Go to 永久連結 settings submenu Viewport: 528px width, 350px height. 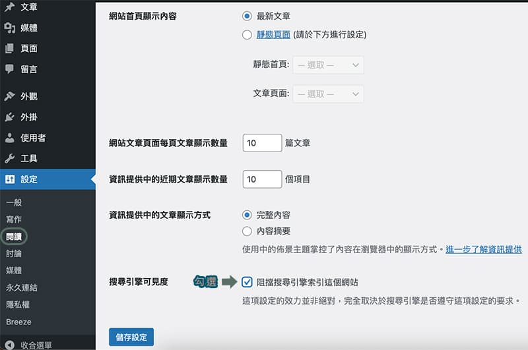tap(22, 288)
